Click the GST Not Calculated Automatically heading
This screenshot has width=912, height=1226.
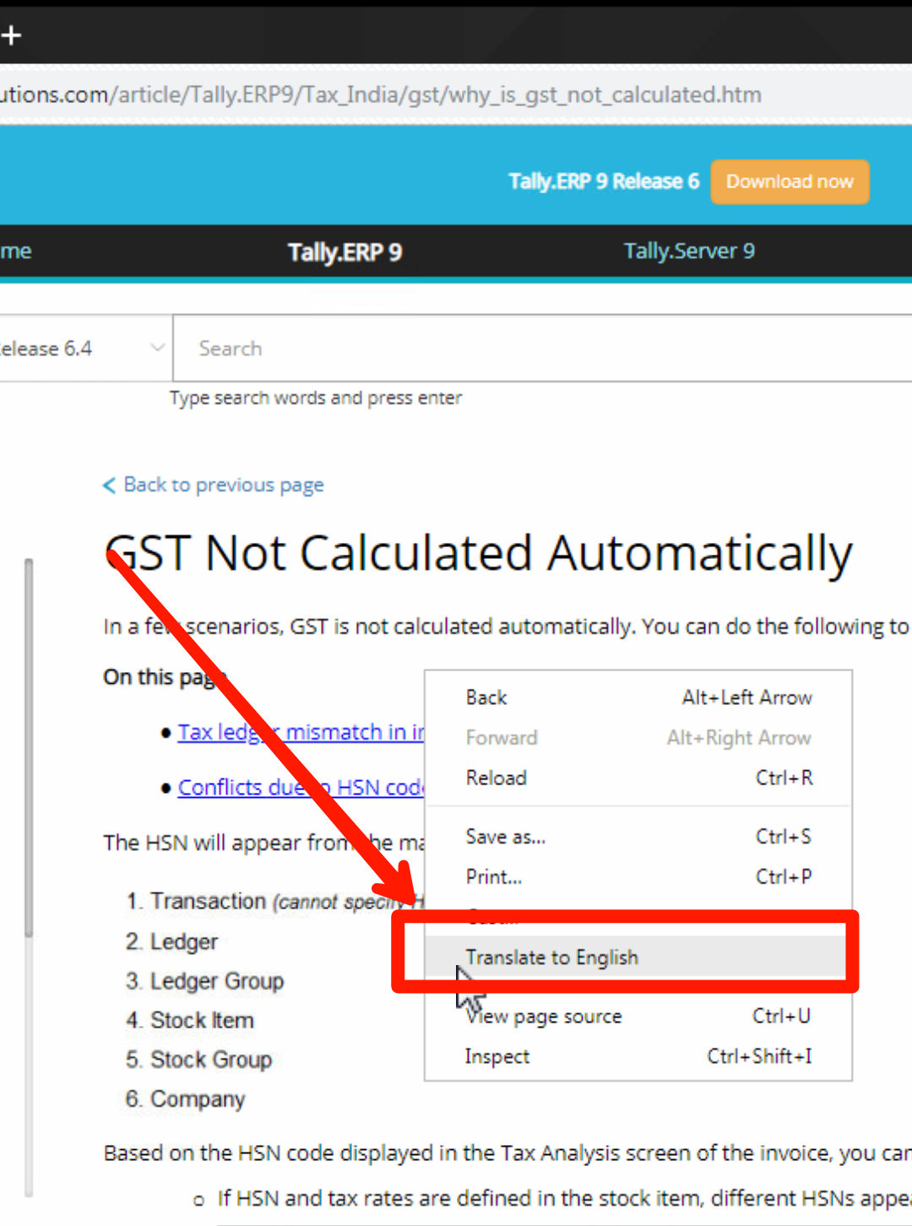[478, 555]
